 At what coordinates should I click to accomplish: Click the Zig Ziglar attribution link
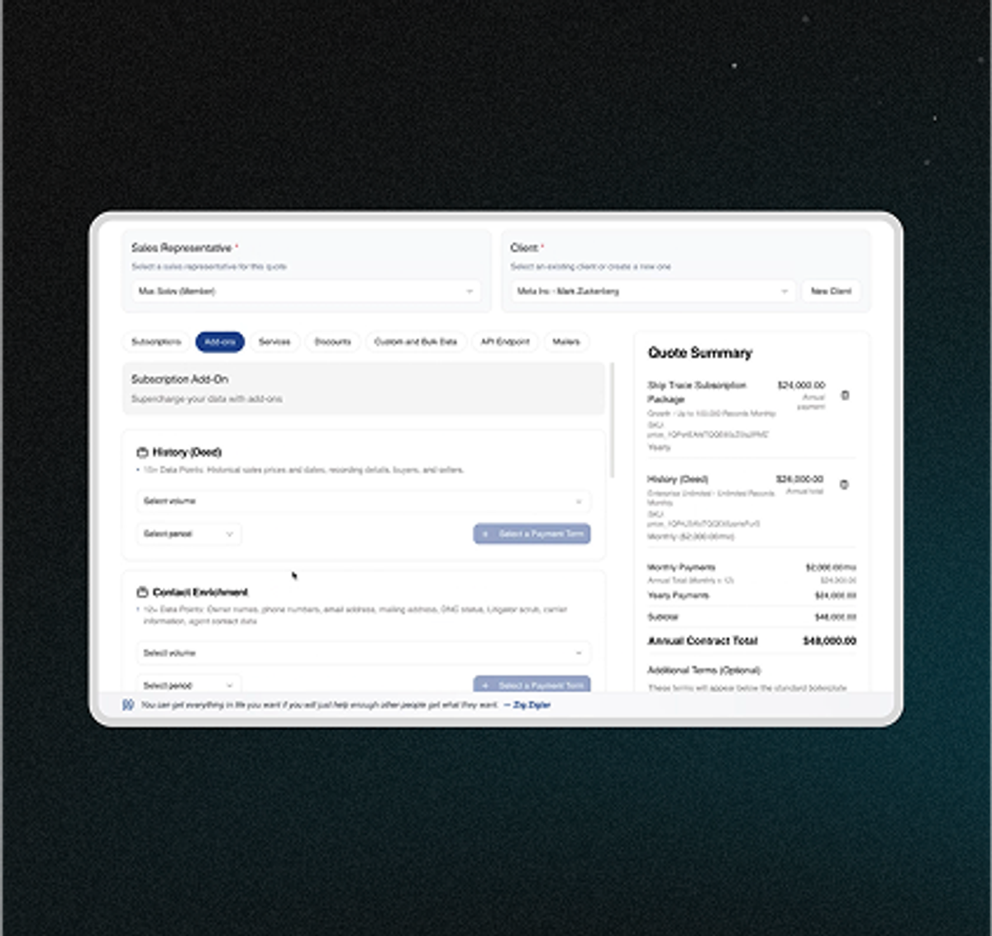(532, 705)
